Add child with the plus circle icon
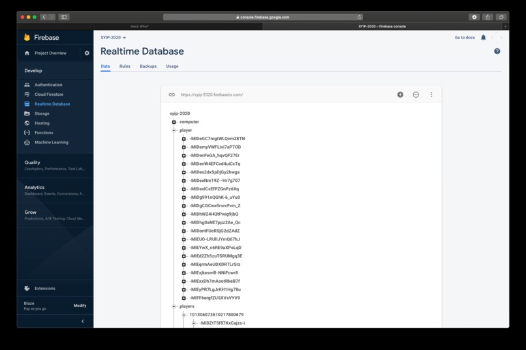This screenshot has width=526, height=350. (x=400, y=95)
